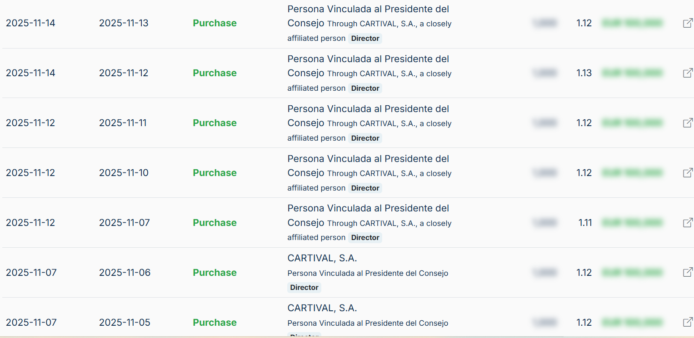This screenshot has width=694, height=338.
Task: Click CARTIVAL, S.A. name in 2025-11-06 row
Action: coord(322,258)
